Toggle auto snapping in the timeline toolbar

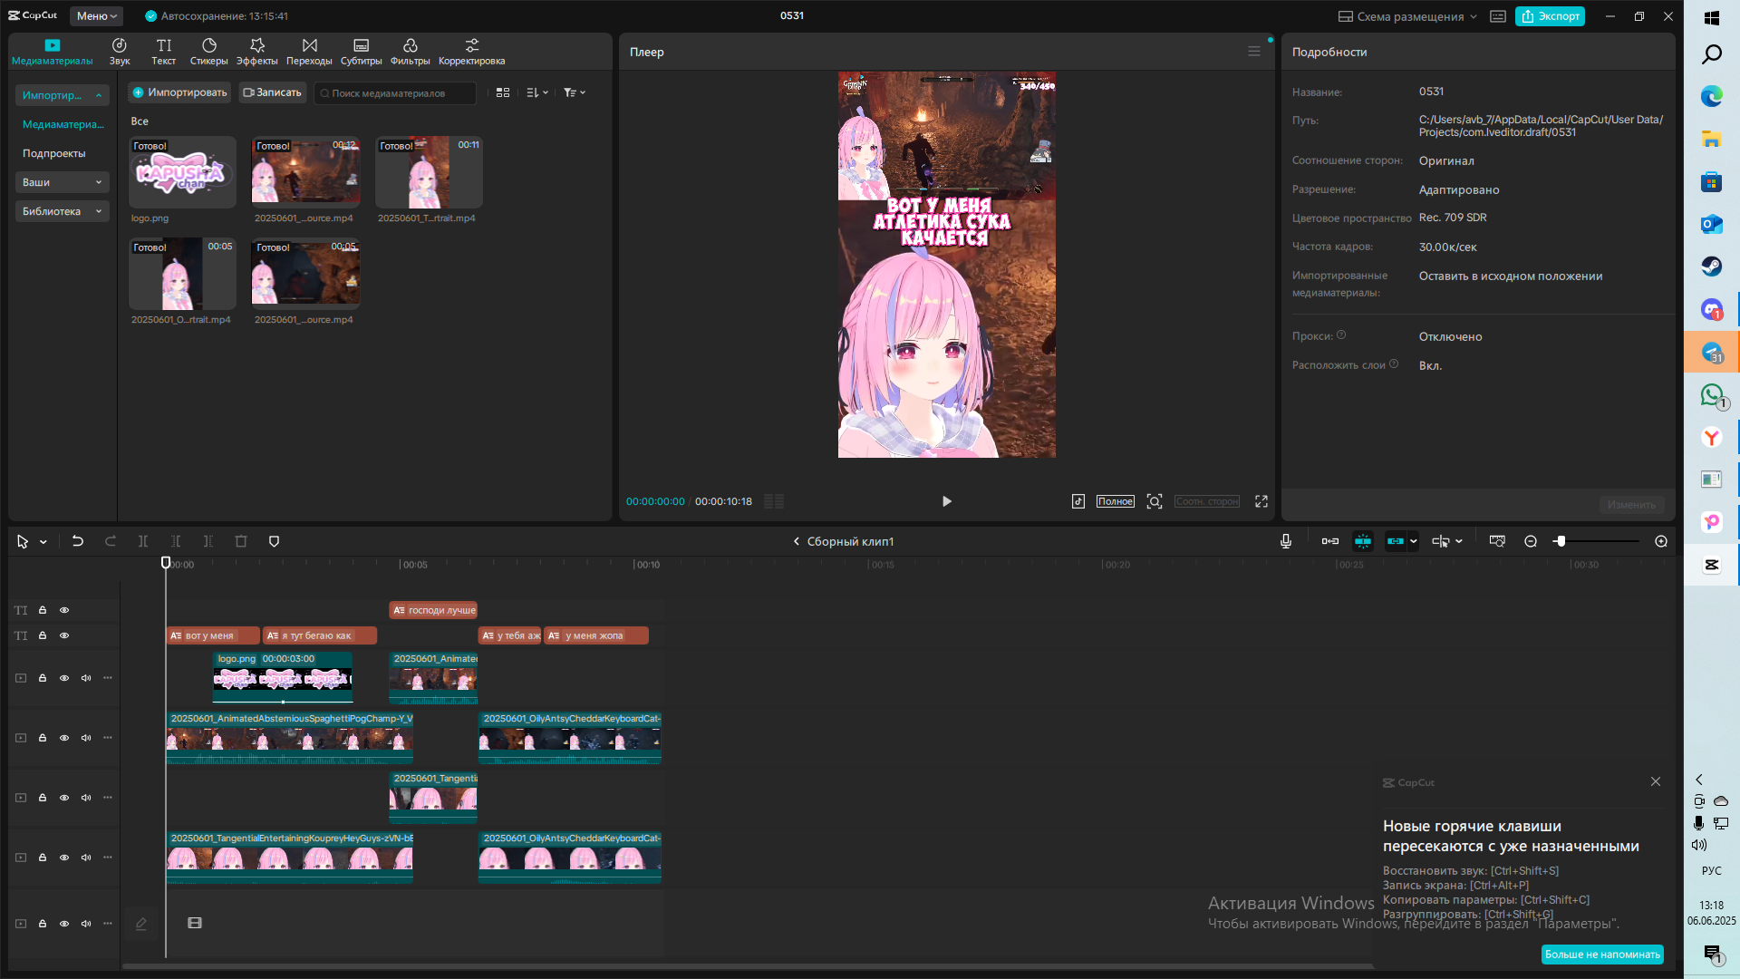coord(1363,541)
